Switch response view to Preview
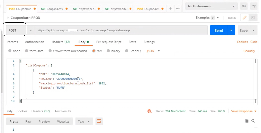This screenshot has height=133, width=261. (x=44, y=121)
